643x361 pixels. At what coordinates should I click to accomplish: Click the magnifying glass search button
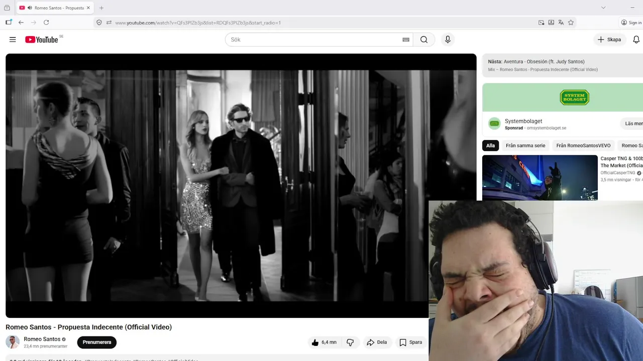point(424,40)
